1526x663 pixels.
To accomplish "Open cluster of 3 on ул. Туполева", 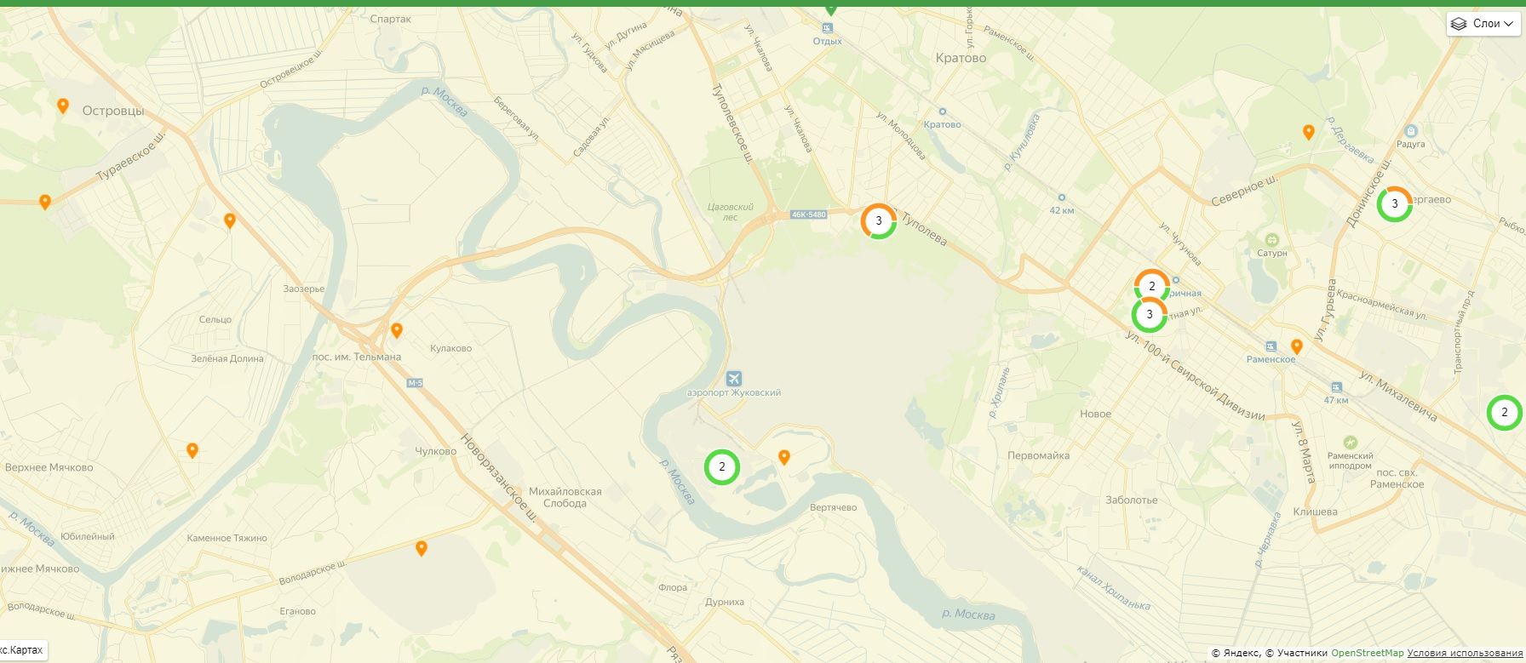I will pos(879,220).
